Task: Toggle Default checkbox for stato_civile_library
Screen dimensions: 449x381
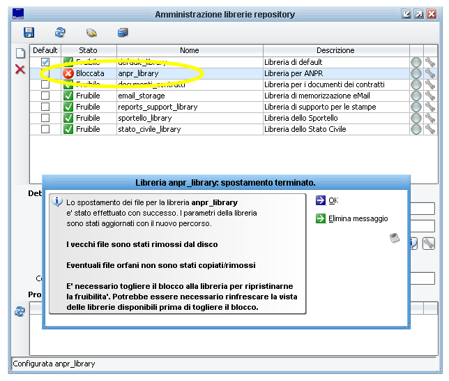Action: click(x=45, y=129)
